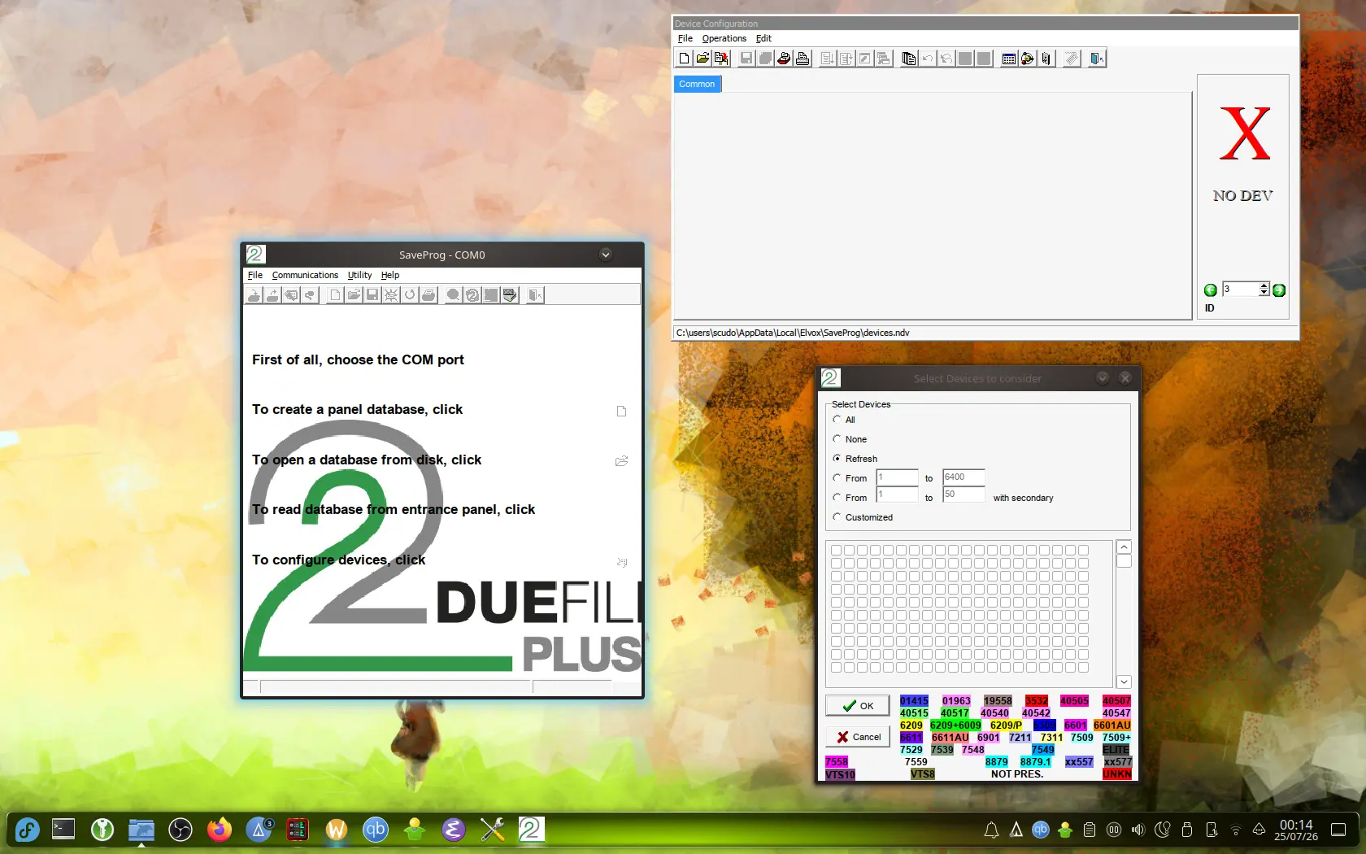Click green right arrow beside ID field
The width and height of the screenshot is (1366, 854).
point(1279,290)
